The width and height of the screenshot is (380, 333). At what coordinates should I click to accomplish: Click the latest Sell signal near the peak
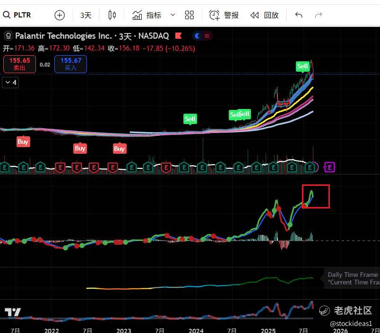pyautogui.click(x=302, y=66)
